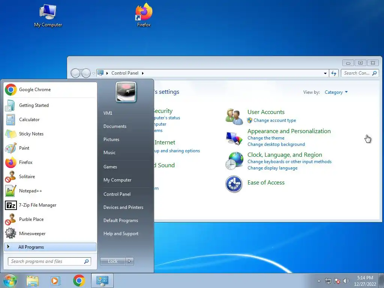Click Change account type link
This screenshot has width=384, height=288.
click(x=275, y=120)
